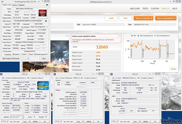The width and height of the screenshot is (182, 124).
Task: Click the Radeon Graphics logo in GPU-Z
Action: coord(42,13)
